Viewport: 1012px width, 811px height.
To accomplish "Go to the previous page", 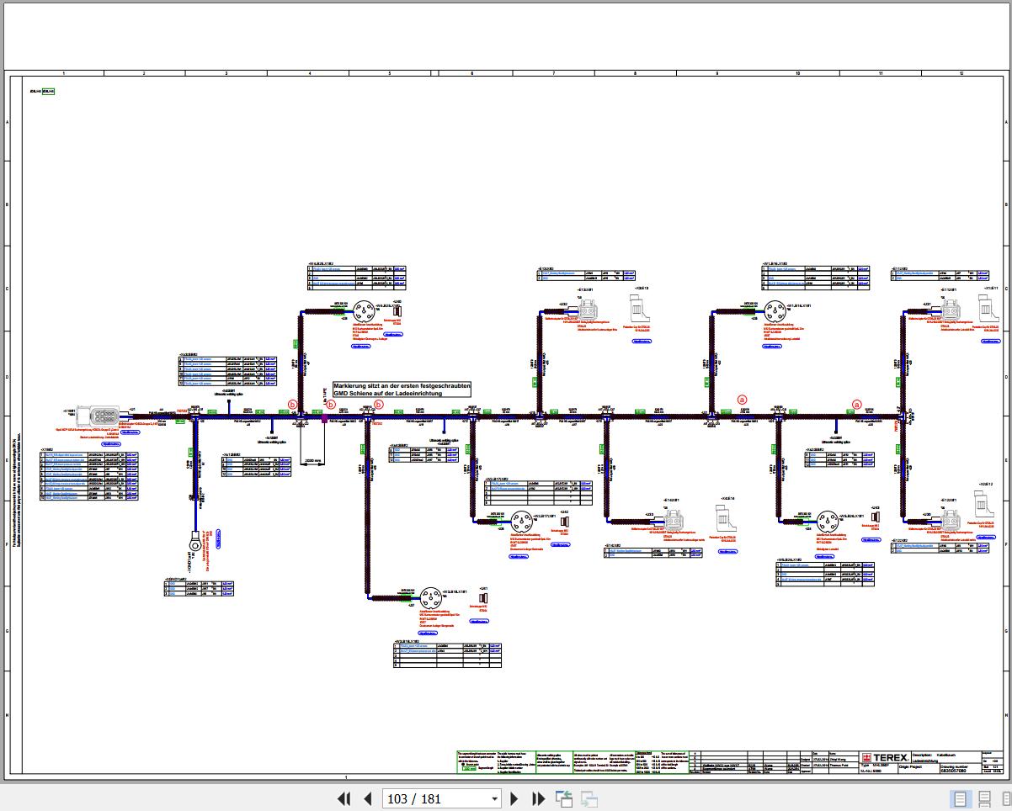I will pyautogui.click(x=368, y=798).
